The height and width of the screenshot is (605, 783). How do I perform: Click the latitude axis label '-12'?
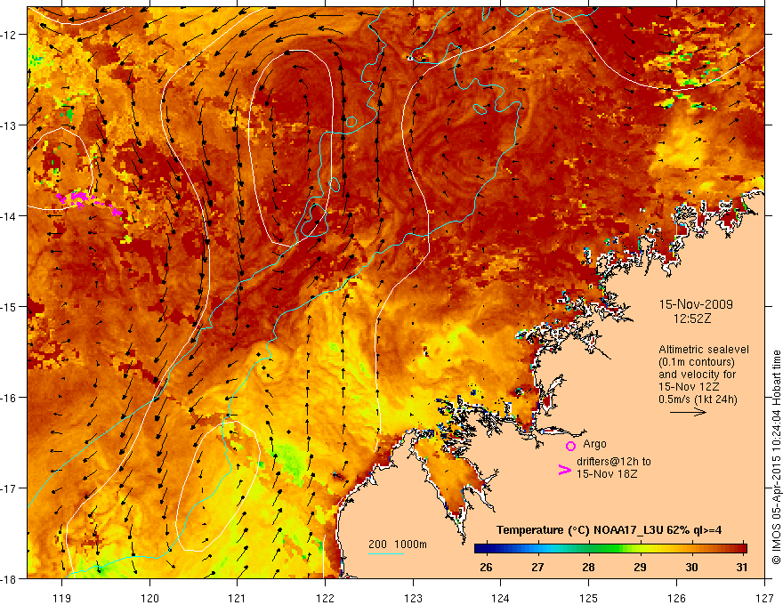tap(10, 35)
